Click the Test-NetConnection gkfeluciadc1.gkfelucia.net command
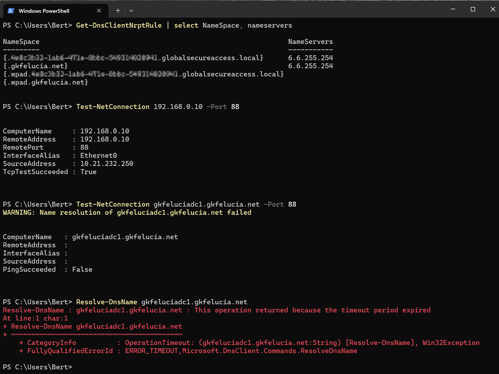Viewport: 499px width, 374px height. 186,205
